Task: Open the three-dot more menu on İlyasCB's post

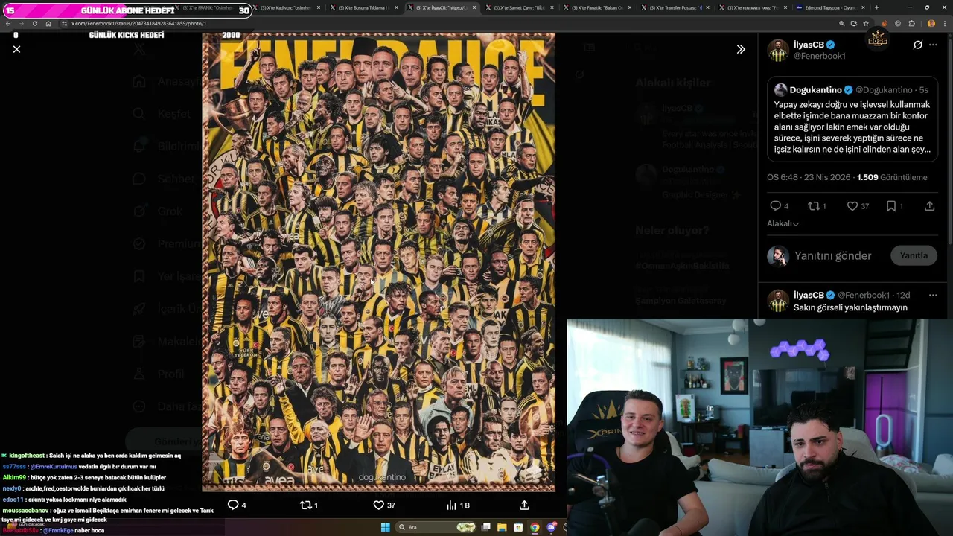Action: 934,45
